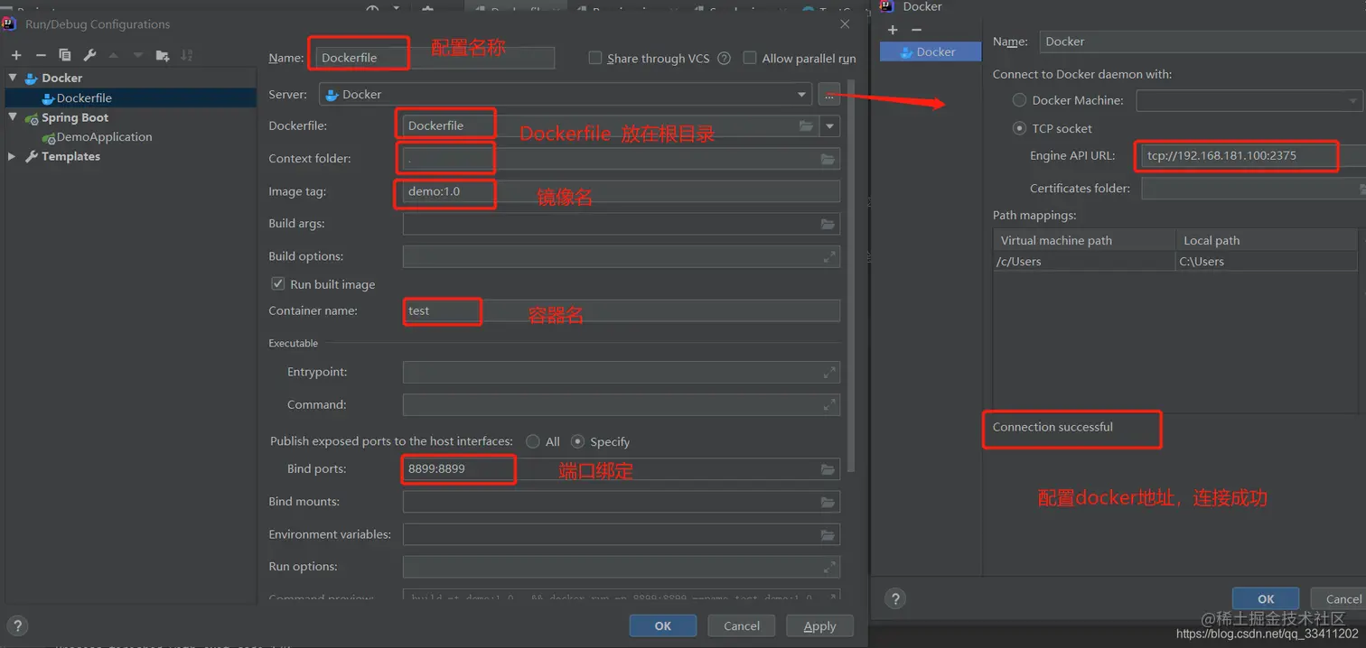1366x648 pixels.
Task: Expand the Templates node
Action: [x=13, y=156]
